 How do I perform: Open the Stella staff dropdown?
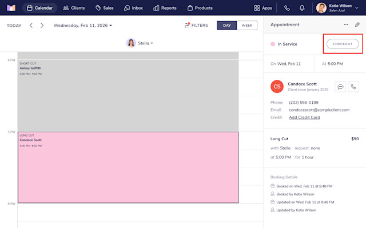(140, 43)
